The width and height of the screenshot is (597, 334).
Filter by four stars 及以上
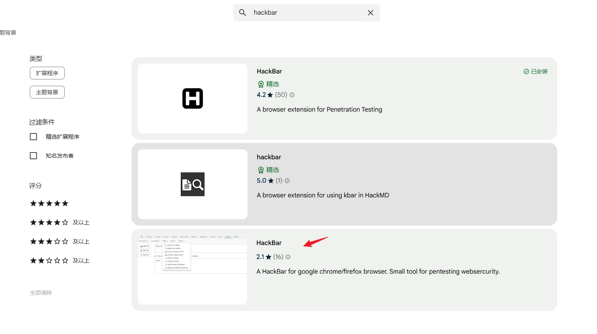pyautogui.click(x=60, y=222)
